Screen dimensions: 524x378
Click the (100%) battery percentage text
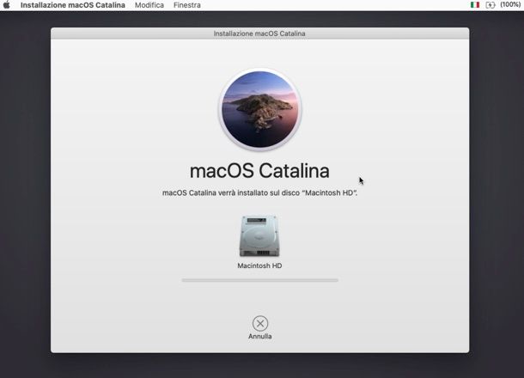pos(510,4)
